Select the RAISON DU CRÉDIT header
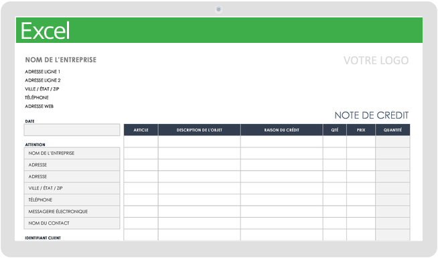 tap(281, 130)
